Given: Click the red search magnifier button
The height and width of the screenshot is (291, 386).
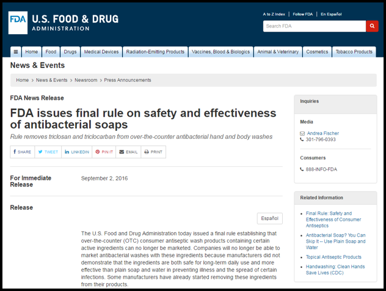Looking at the screenshot, I should tap(372, 26).
